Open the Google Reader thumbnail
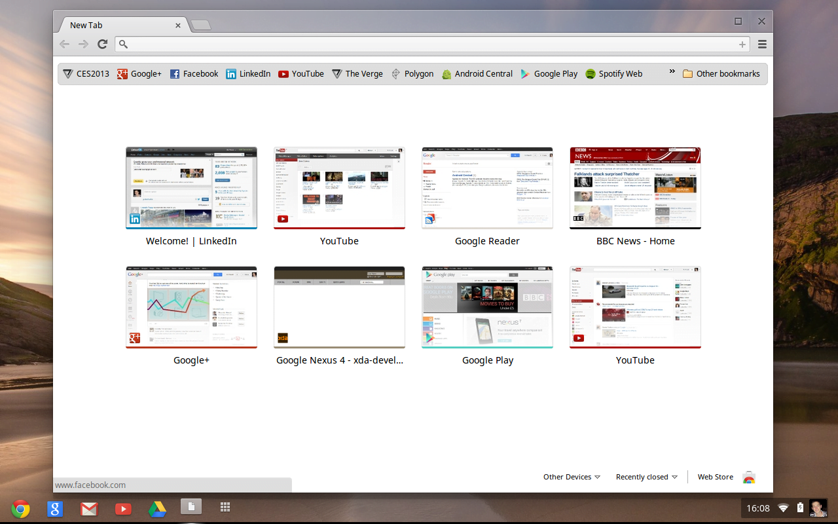 click(487, 188)
